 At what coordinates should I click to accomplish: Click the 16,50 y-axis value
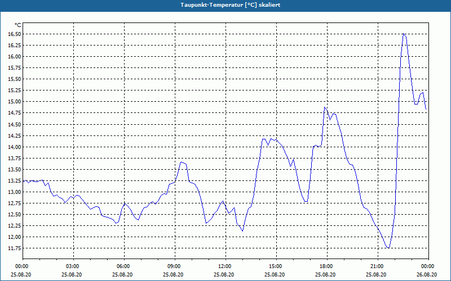(x=14, y=34)
